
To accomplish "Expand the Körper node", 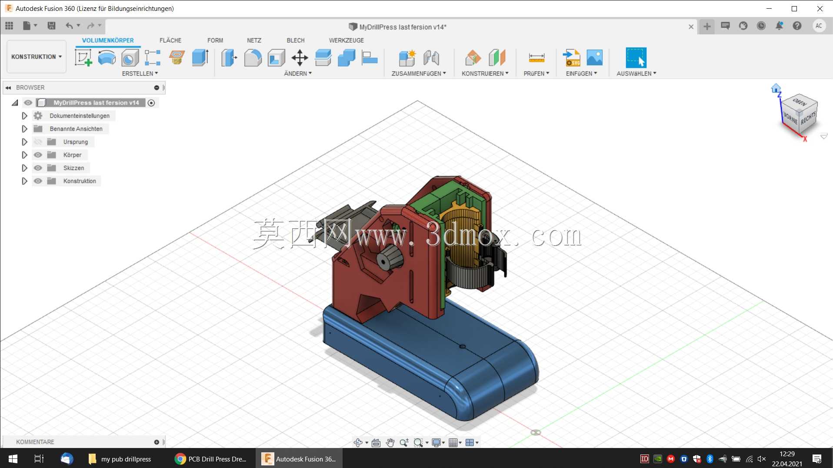I will tap(24, 155).
